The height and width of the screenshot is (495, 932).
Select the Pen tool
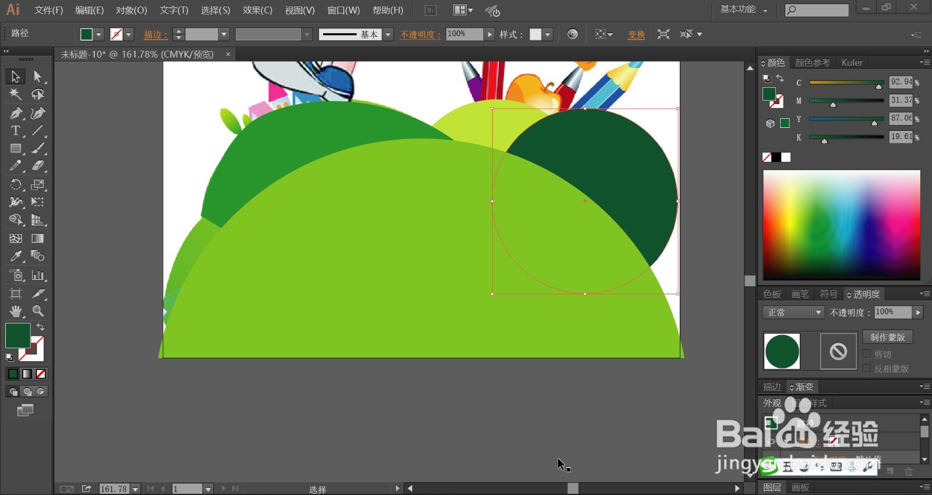[15, 113]
